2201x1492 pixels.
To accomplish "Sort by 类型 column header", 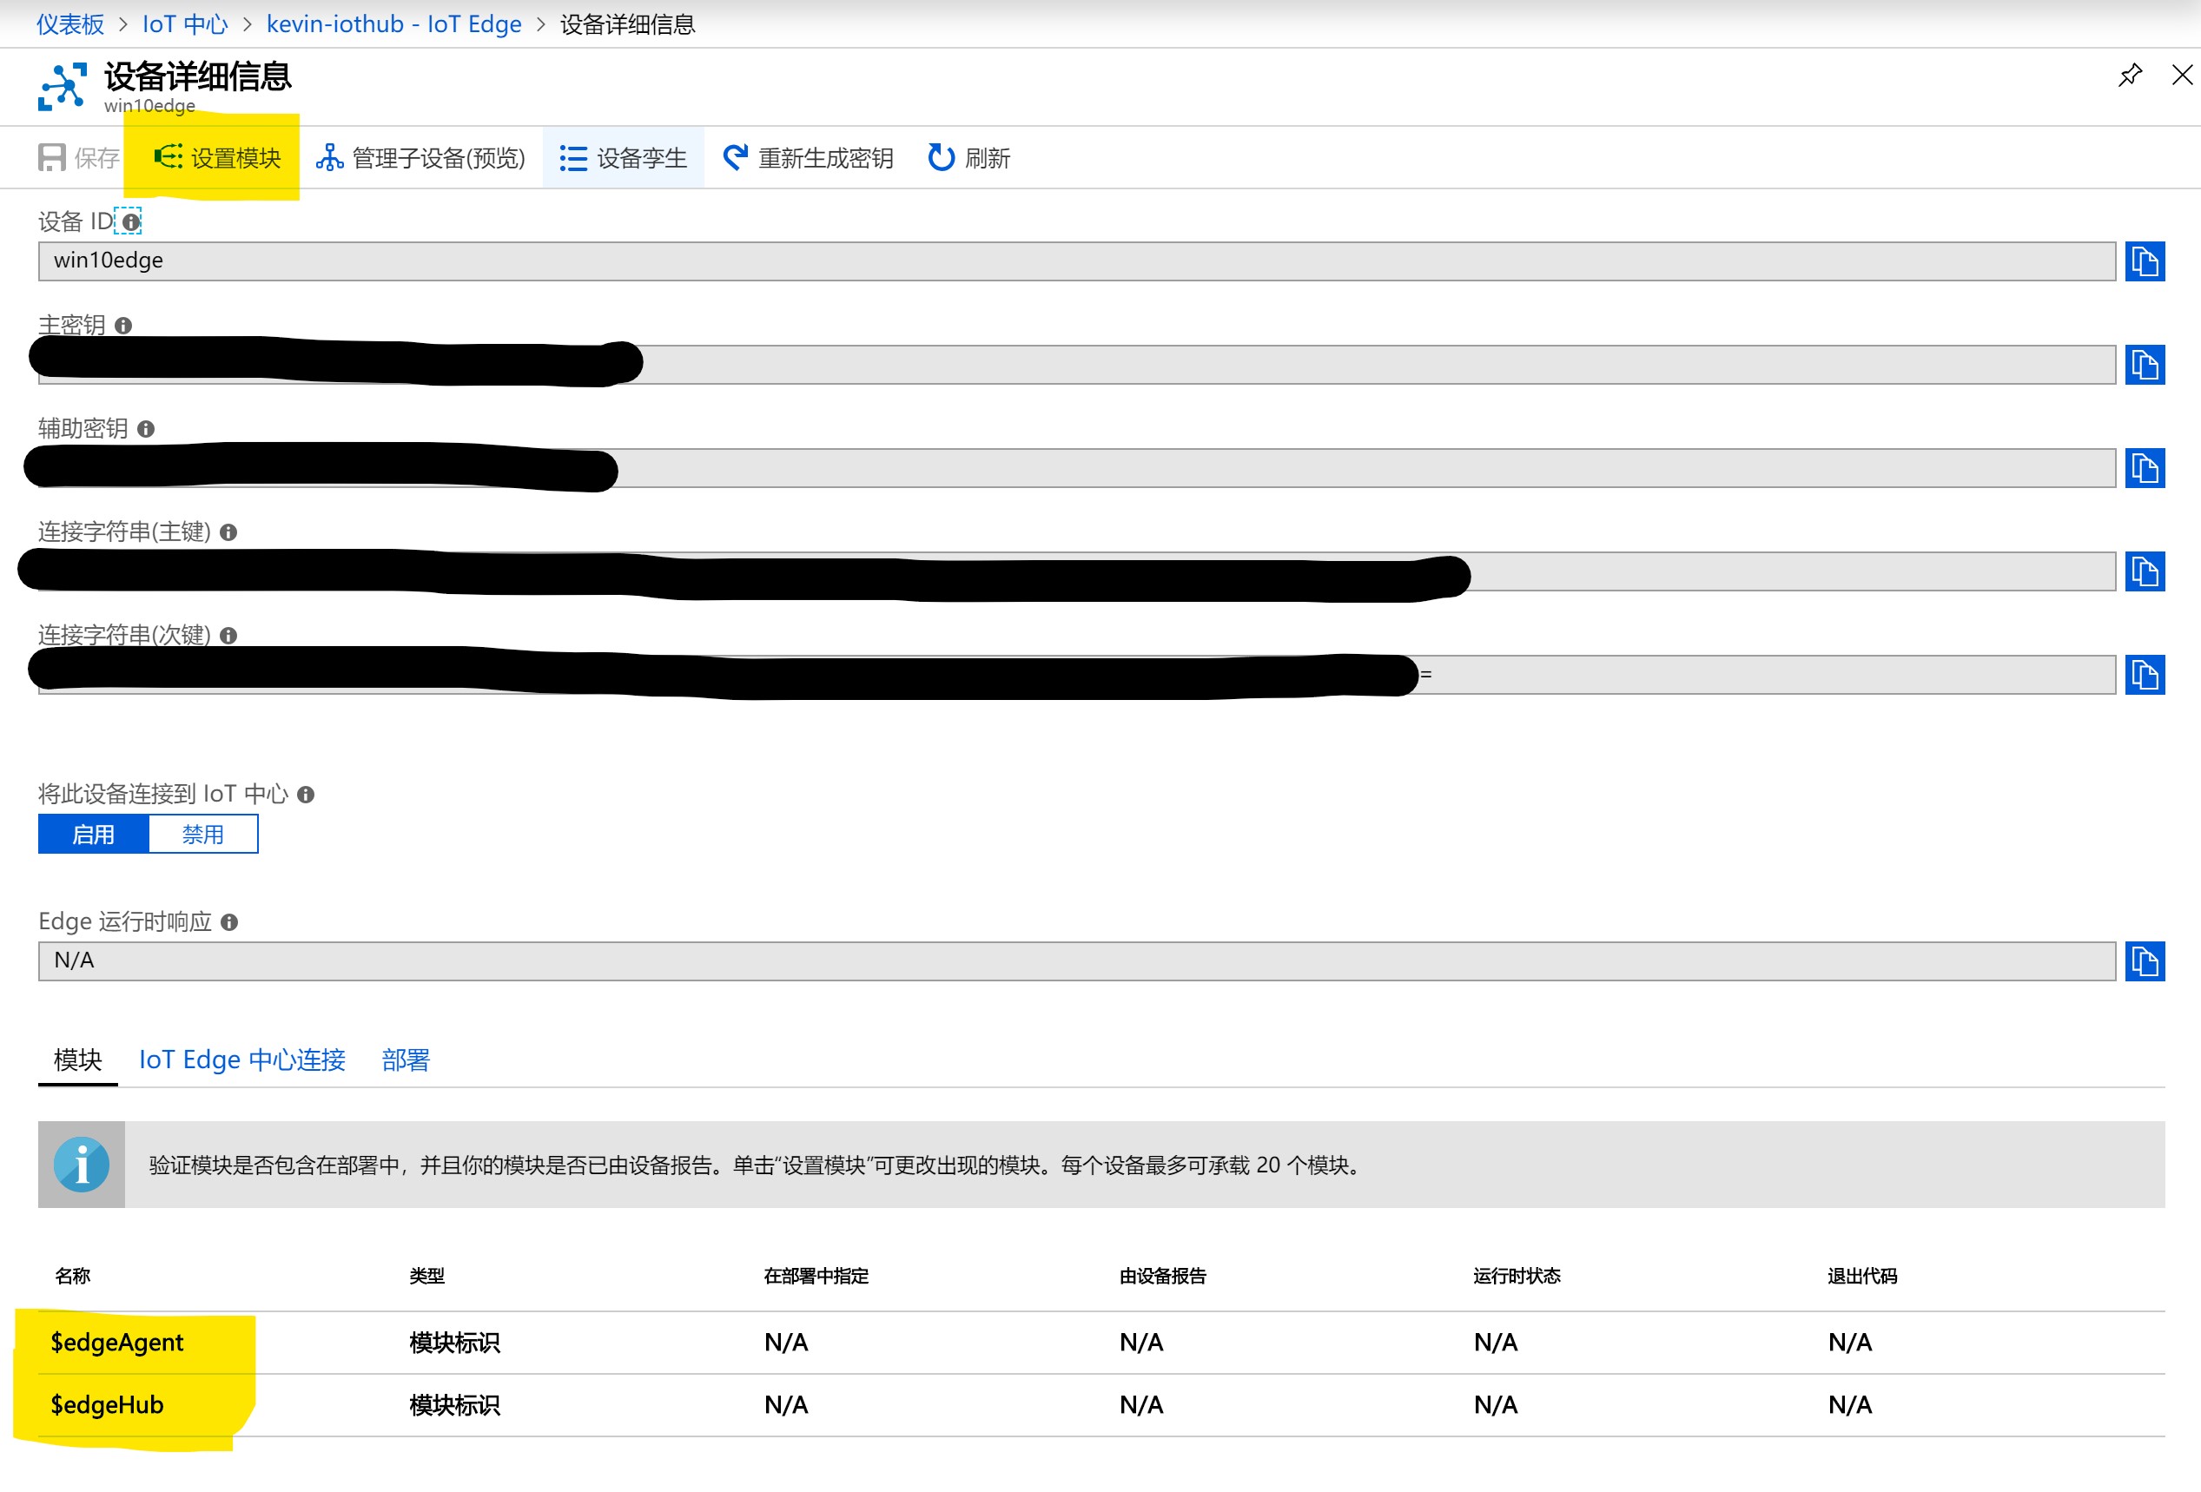I will tap(427, 1275).
